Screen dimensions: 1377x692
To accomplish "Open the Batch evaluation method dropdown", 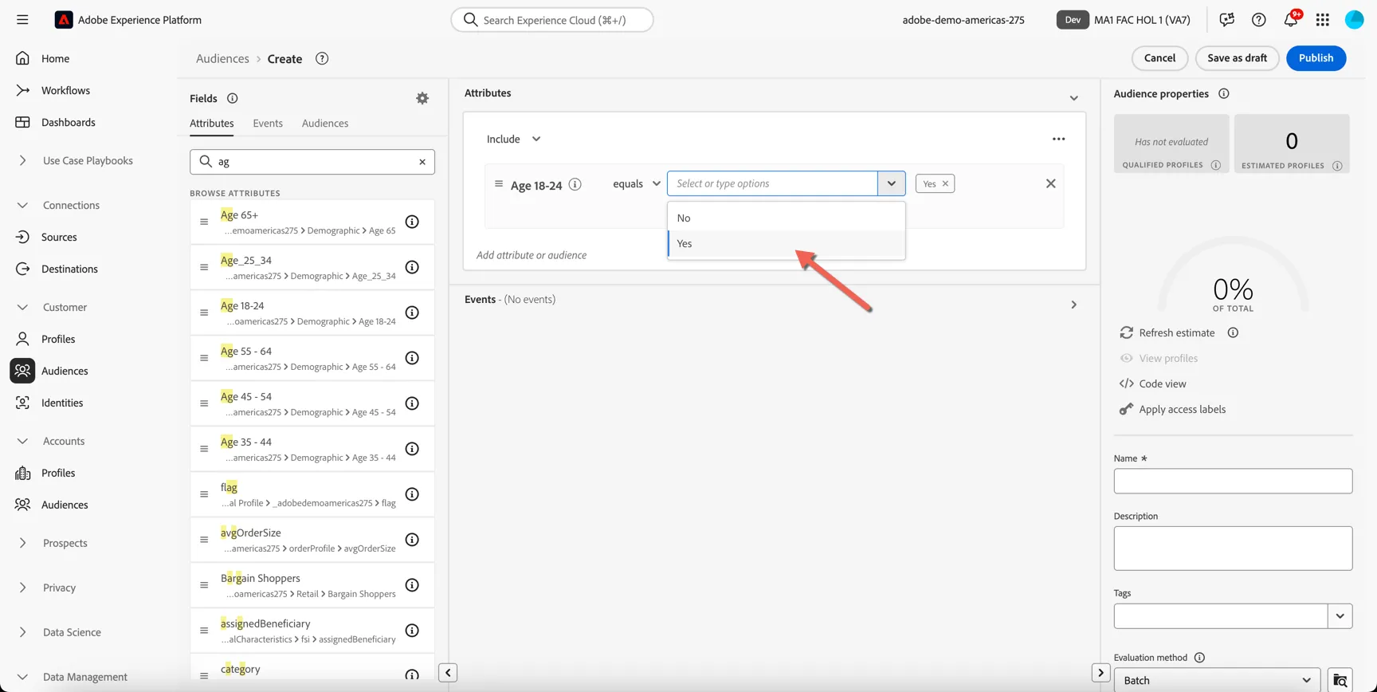I will (x=1217, y=680).
